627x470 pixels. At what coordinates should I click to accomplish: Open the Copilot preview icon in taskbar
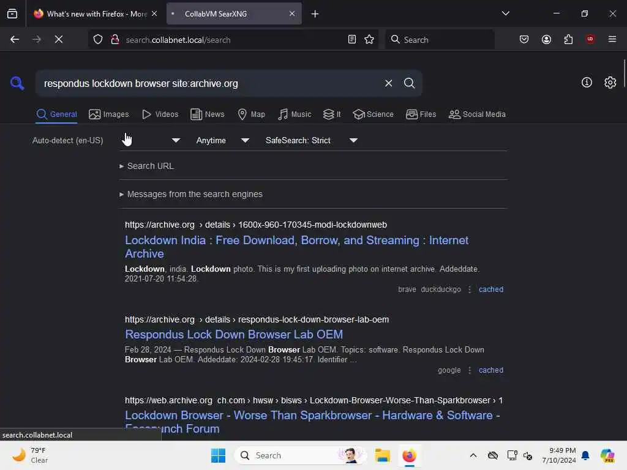click(607, 455)
